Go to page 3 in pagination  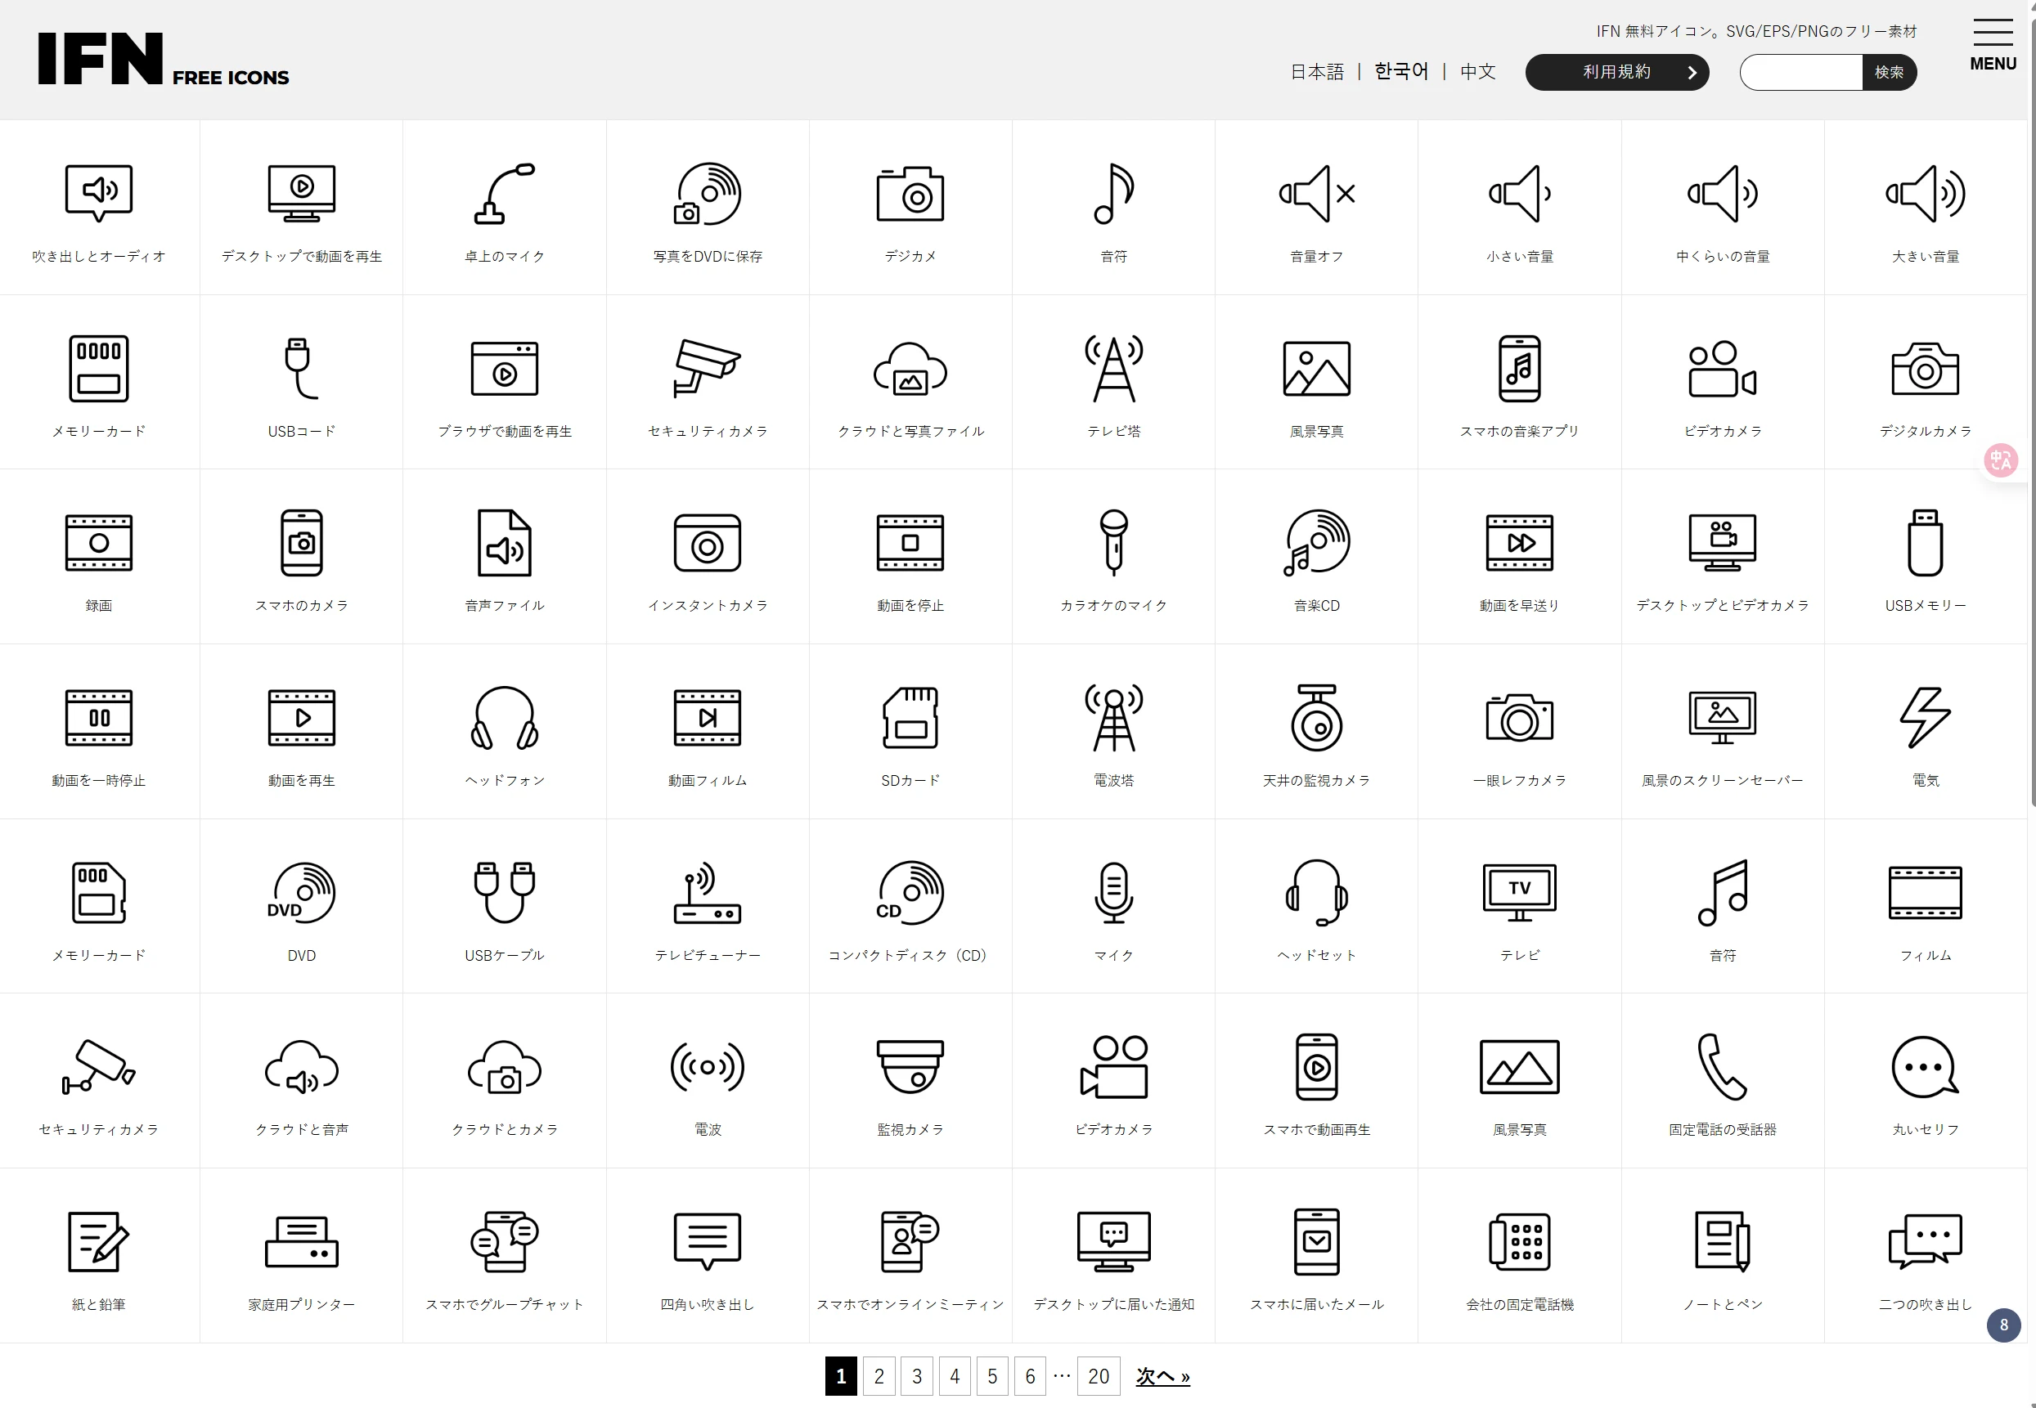coord(916,1375)
